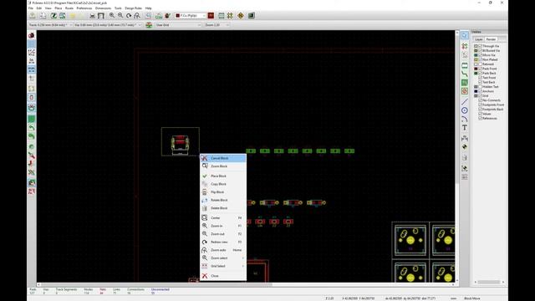Select the Add text tool
This screenshot has width=535, height=301.
[465, 128]
